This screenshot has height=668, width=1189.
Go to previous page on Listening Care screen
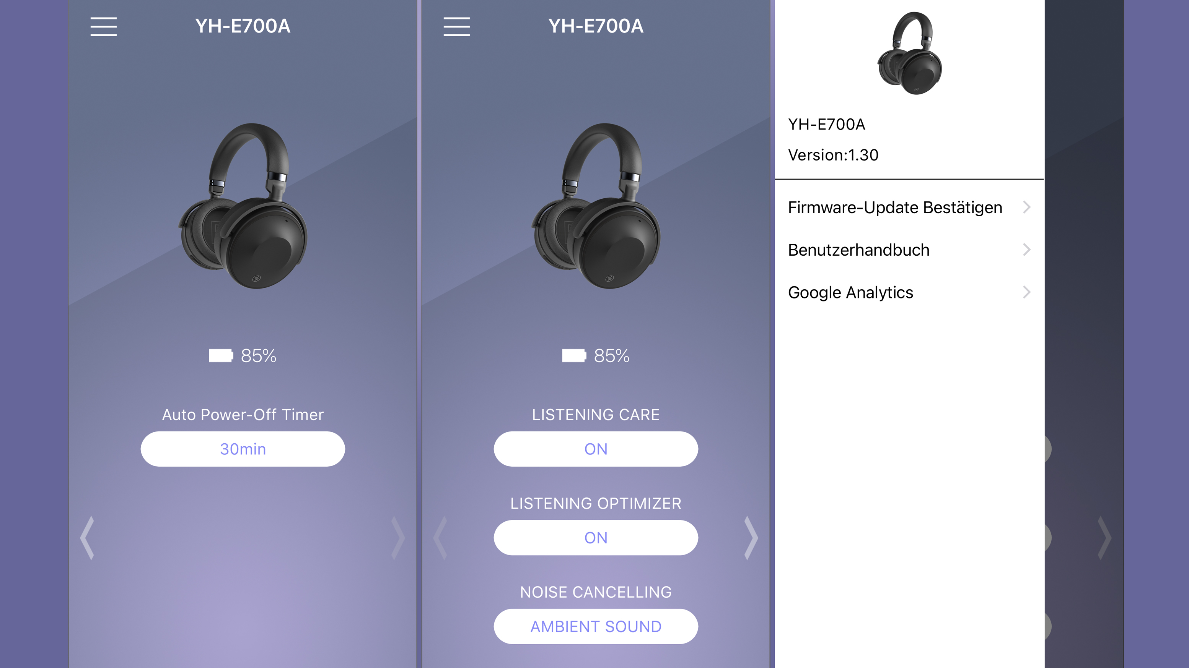[440, 538]
